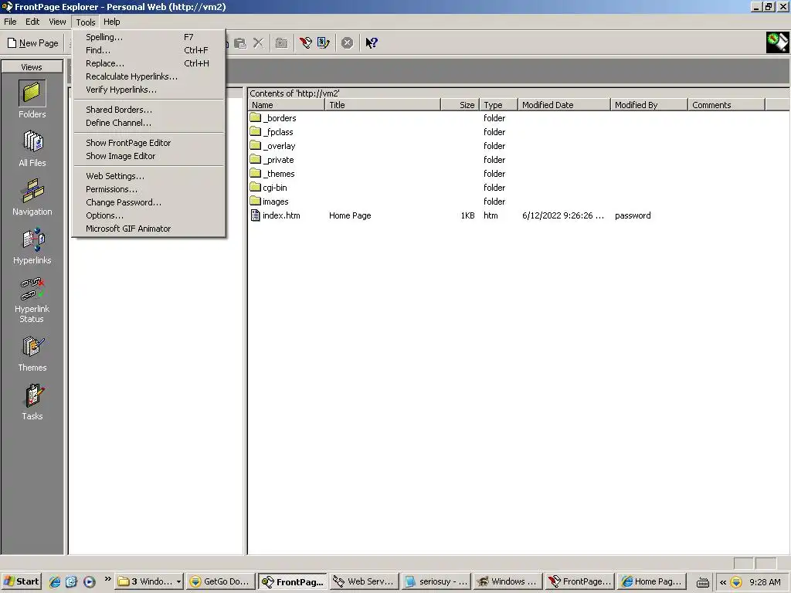Screen dimensions: 791x593
Task: Sort by Comments column header
Action: [726, 105]
